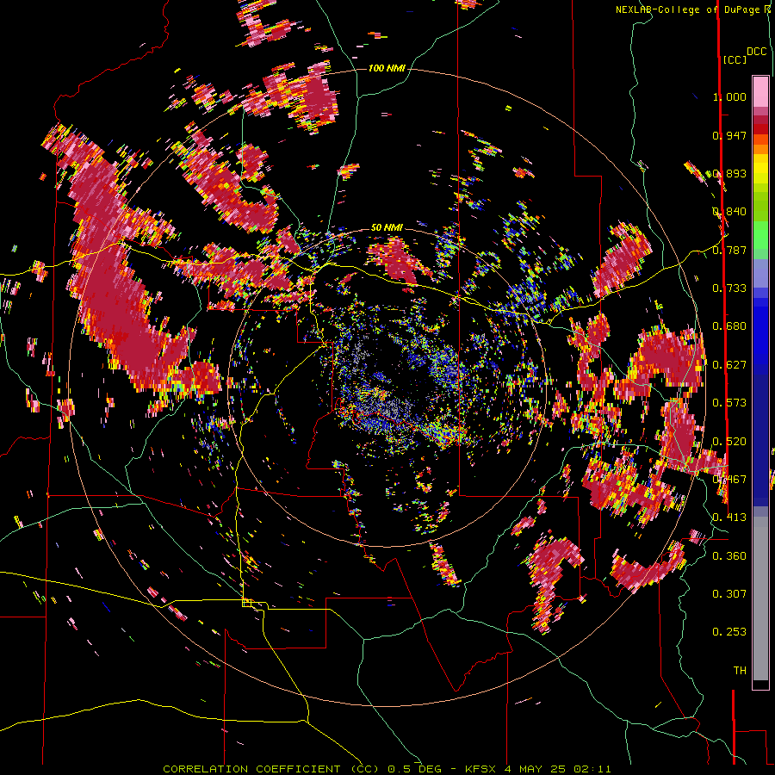Select the 1.000 legend value
The height and width of the screenshot is (775, 775).
(x=729, y=96)
